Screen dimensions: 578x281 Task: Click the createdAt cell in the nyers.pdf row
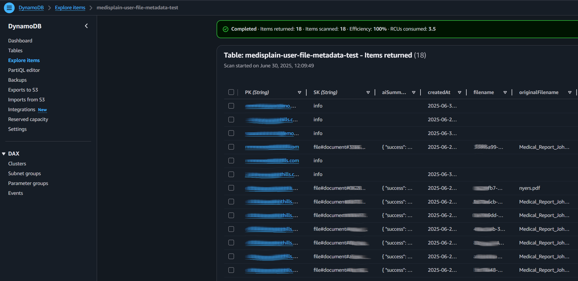[442, 188]
